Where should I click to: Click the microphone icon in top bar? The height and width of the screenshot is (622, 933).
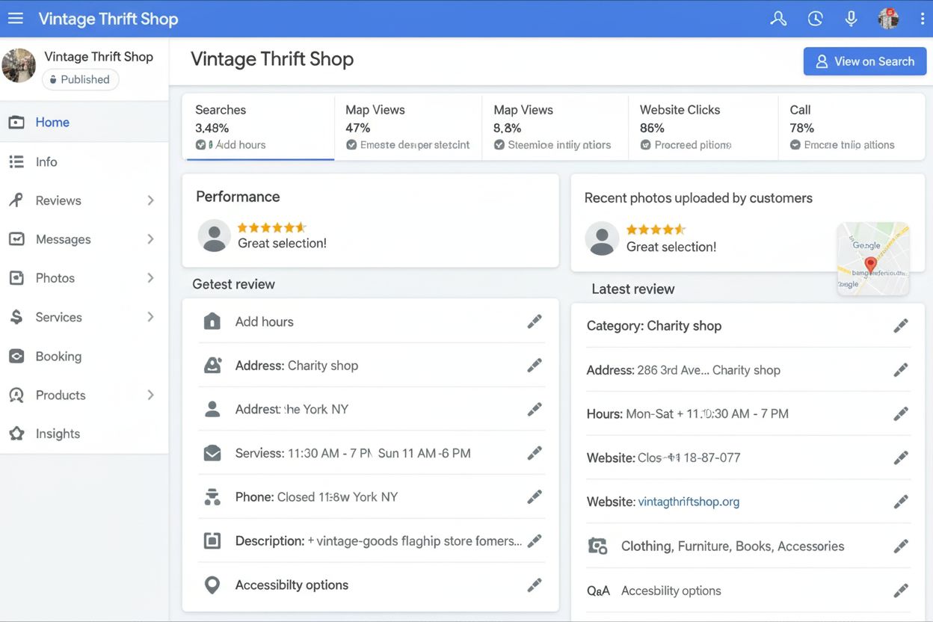(851, 18)
